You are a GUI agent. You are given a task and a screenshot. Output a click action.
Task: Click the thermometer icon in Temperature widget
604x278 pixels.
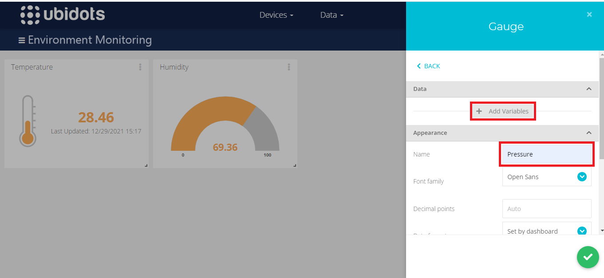pyautogui.click(x=28, y=121)
